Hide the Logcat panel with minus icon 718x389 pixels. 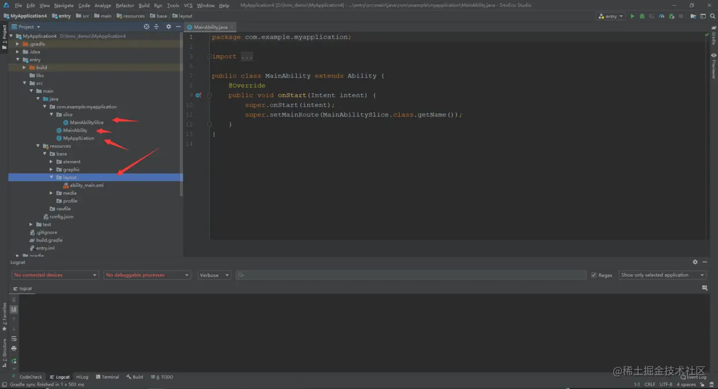(x=704, y=262)
